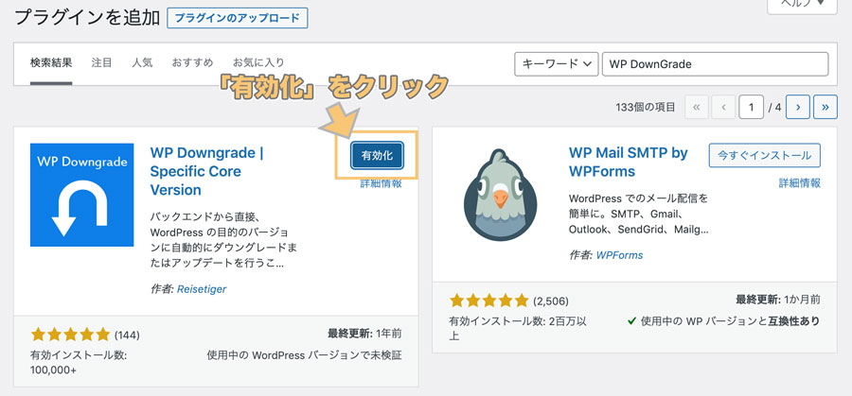Click the first page double-arrow button

tap(697, 108)
